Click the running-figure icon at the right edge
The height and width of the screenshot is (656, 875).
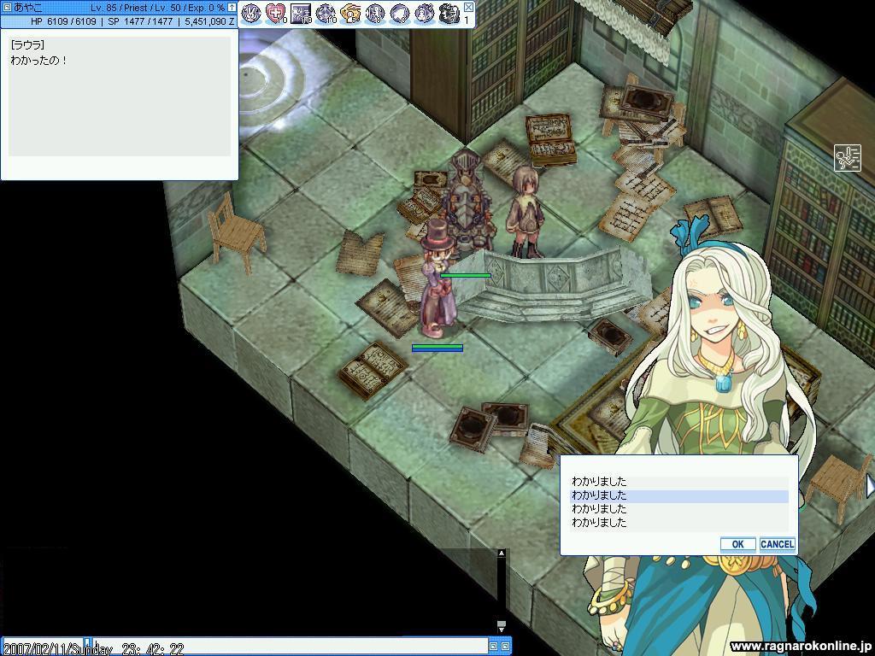click(x=847, y=158)
